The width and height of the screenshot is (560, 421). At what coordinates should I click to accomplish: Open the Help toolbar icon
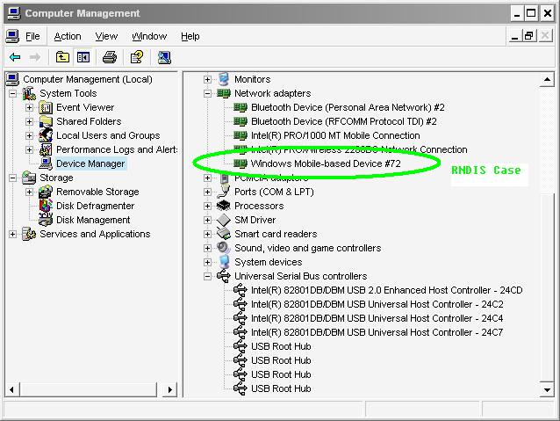tap(136, 57)
